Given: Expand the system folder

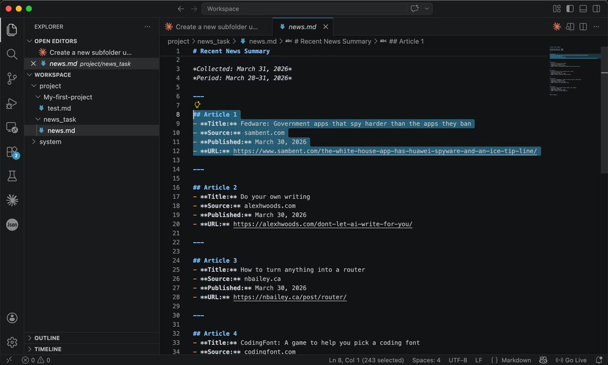Looking at the screenshot, I should pos(50,142).
